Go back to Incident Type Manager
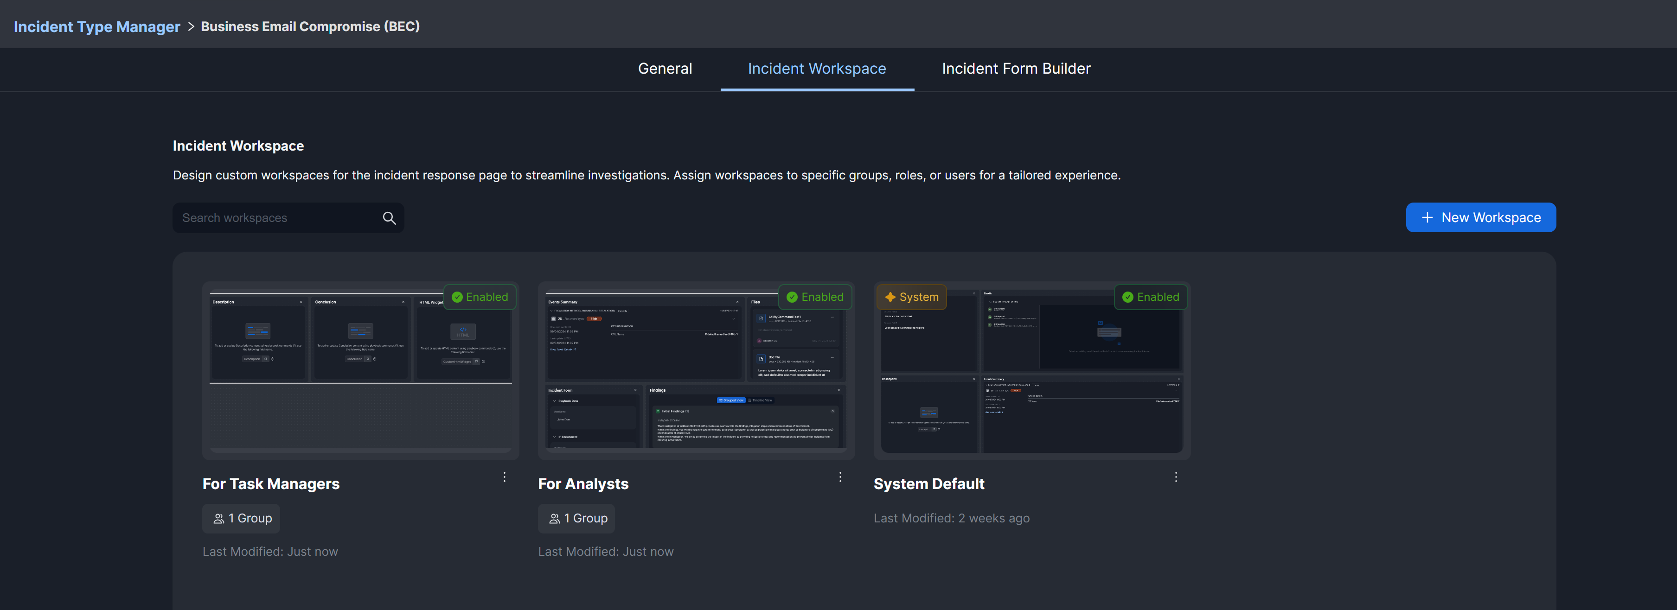Viewport: 1677px width, 610px height. [x=97, y=27]
